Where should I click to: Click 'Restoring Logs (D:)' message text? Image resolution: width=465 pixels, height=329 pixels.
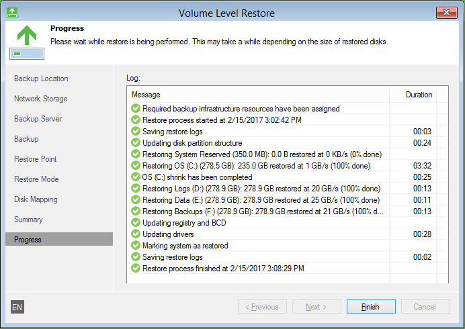pyautogui.click(x=261, y=189)
